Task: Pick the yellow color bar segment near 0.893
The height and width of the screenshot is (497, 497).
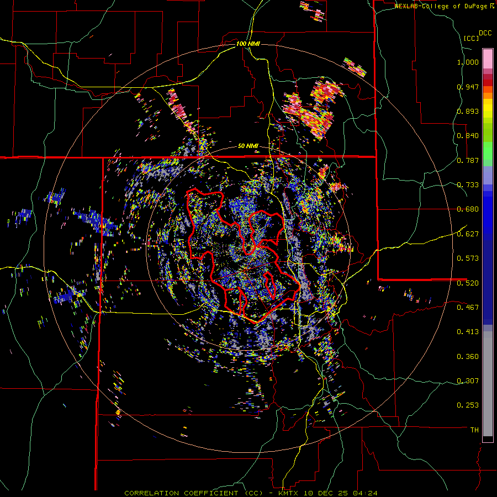Action: pos(488,108)
